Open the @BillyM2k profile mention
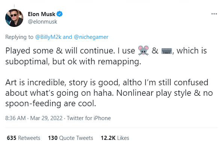223x147 pixels. [48, 37]
